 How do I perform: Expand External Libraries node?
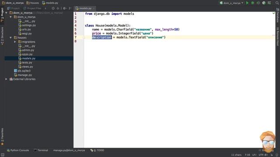6,79
